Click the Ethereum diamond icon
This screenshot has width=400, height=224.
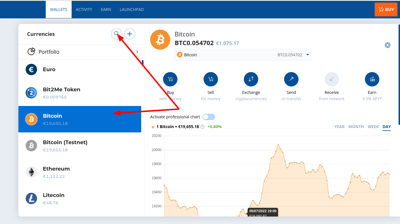(x=31, y=172)
